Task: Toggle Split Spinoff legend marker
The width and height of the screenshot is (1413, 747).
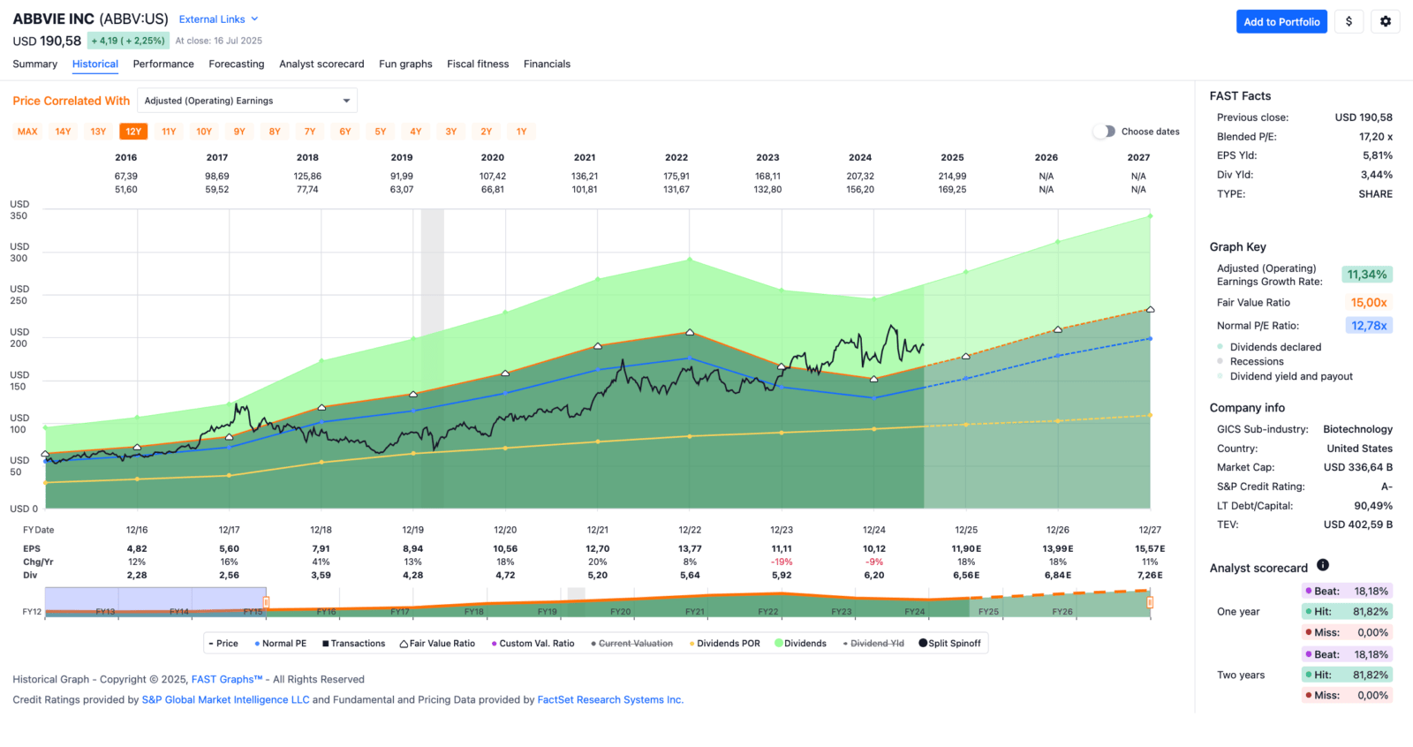Action: pyautogui.click(x=949, y=644)
